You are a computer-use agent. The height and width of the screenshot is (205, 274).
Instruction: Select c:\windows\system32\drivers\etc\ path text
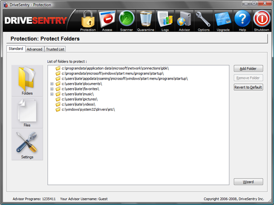(x=88, y=109)
